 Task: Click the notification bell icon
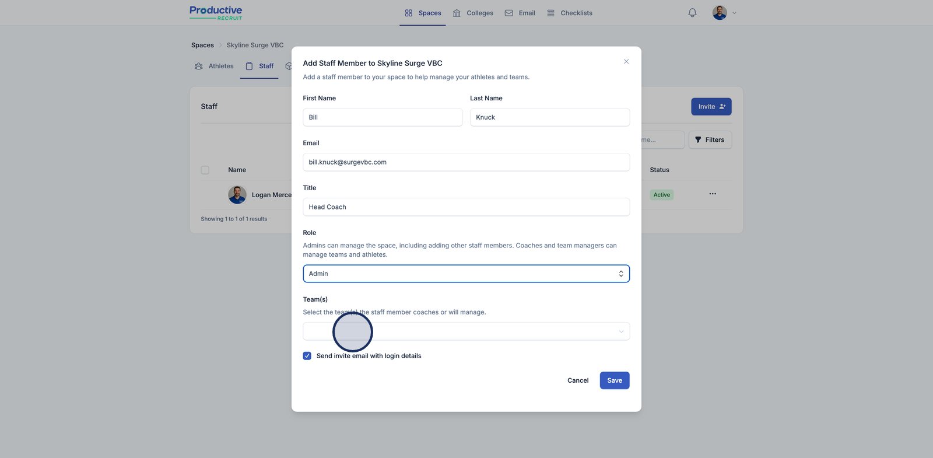click(692, 13)
